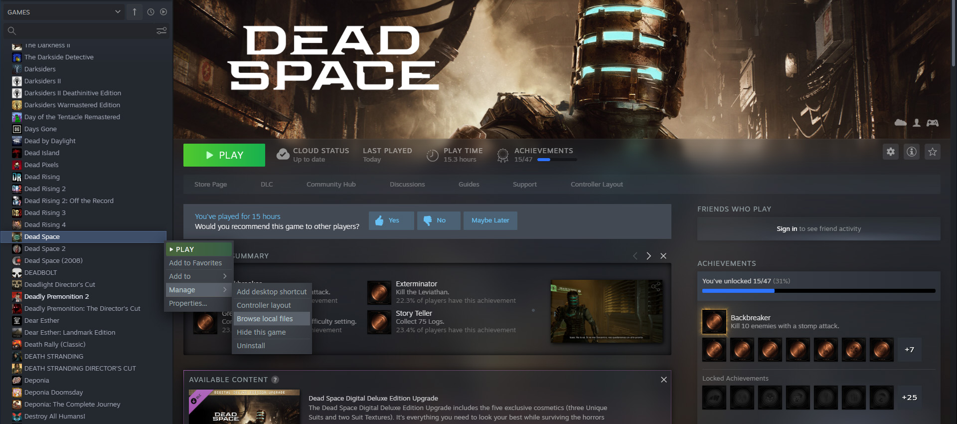
Task: Go to previous activity summary item
Action: 635,256
